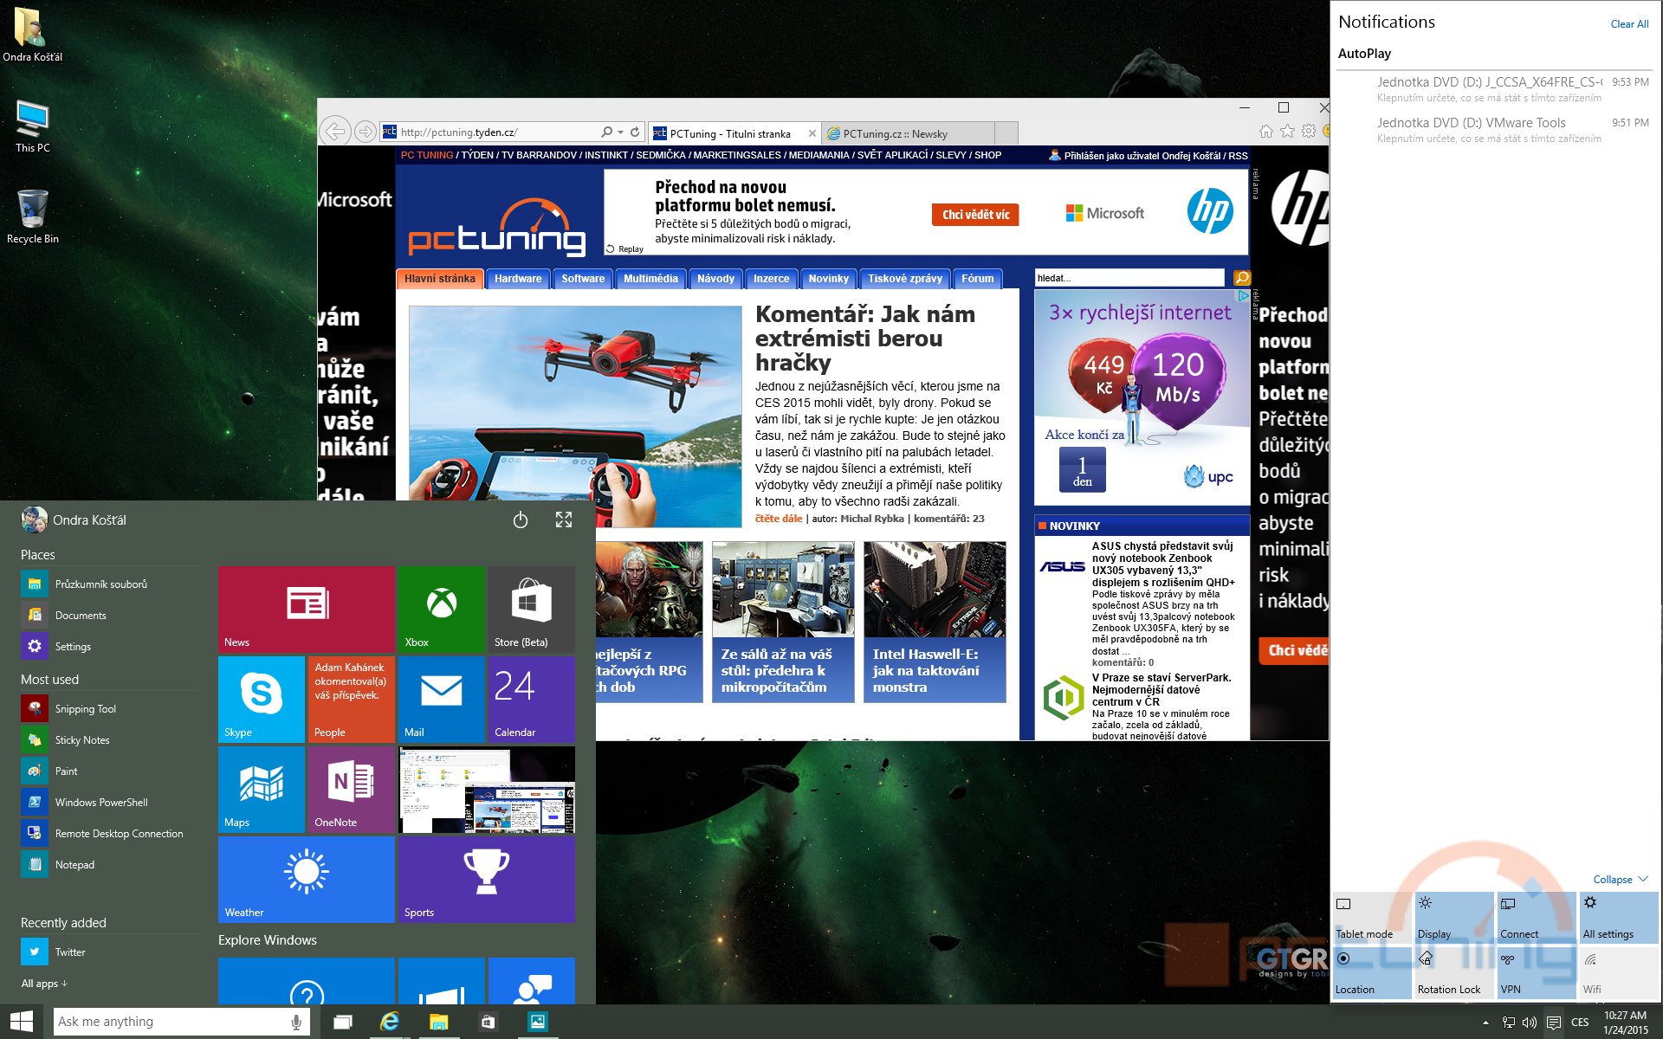
Task: Toggle Tablet mode quick action
Action: [x=1372, y=917]
